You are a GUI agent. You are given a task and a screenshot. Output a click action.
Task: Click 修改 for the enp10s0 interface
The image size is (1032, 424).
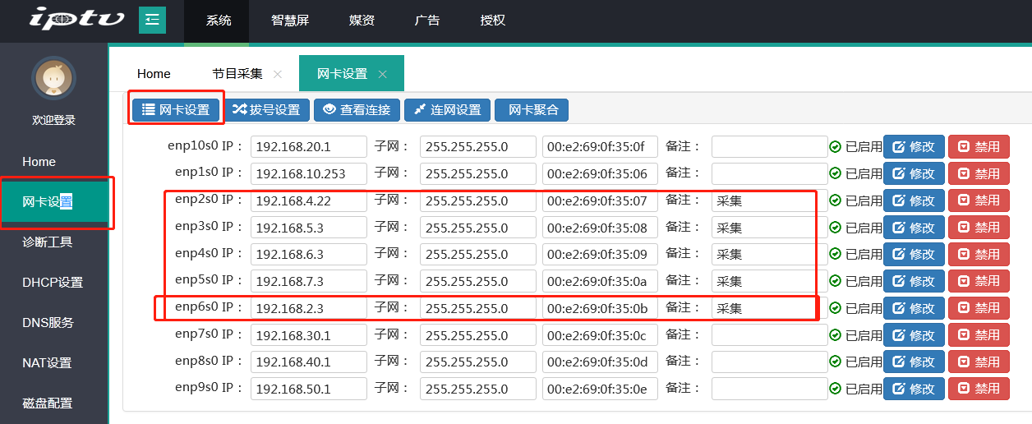point(913,147)
